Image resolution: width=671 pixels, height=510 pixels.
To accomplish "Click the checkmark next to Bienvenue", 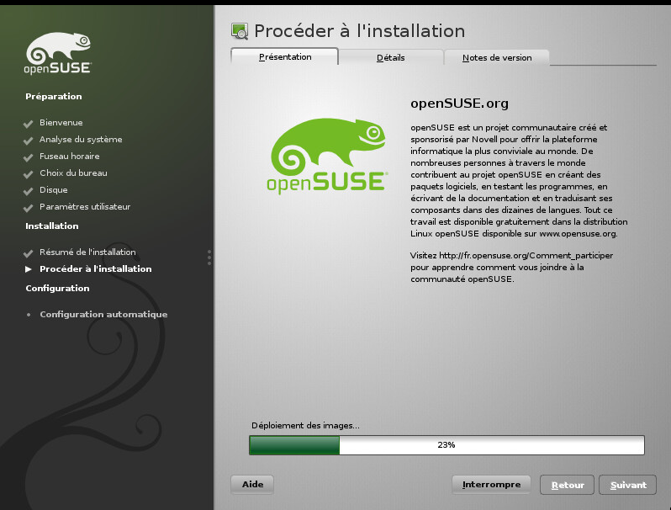I will [29, 124].
